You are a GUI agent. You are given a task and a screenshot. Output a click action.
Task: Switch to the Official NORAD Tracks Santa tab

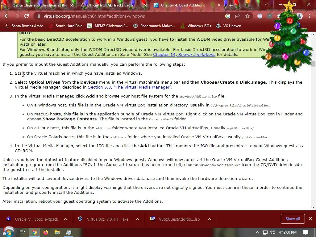coord(111,5)
